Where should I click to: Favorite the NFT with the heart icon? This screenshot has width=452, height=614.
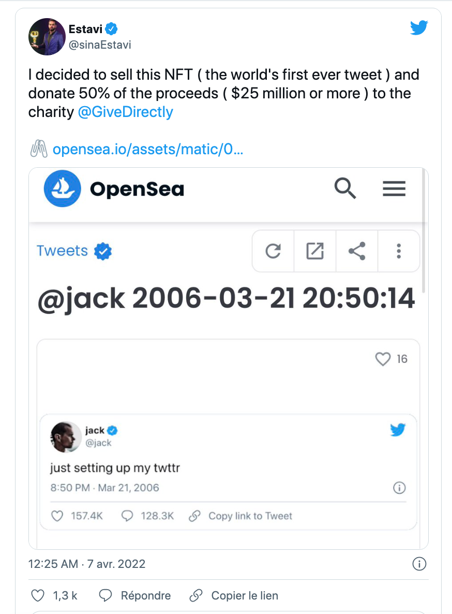click(383, 359)
